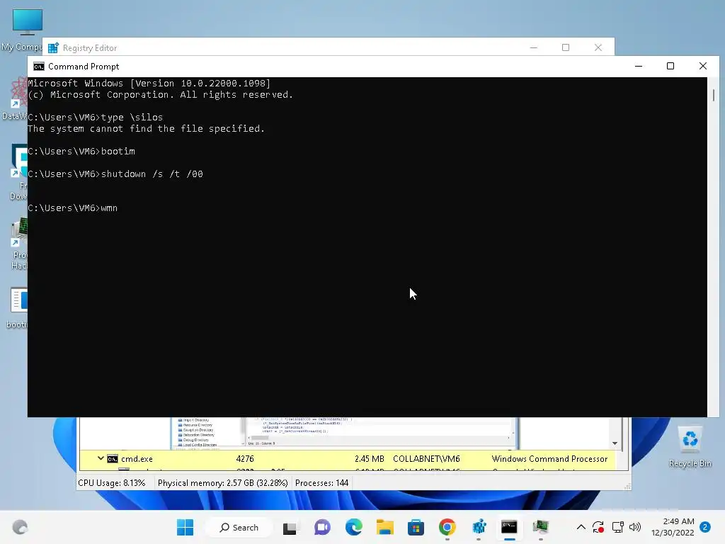Click the Command Prompt title bar icon

39,67
